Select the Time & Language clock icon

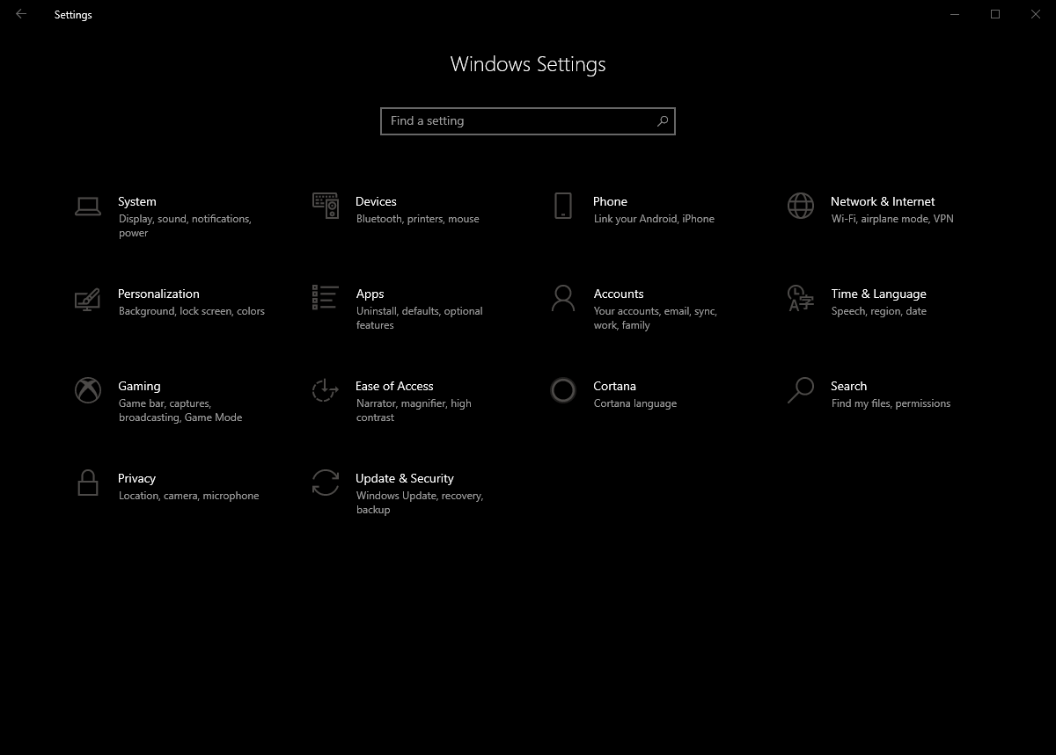coord(799,299)
